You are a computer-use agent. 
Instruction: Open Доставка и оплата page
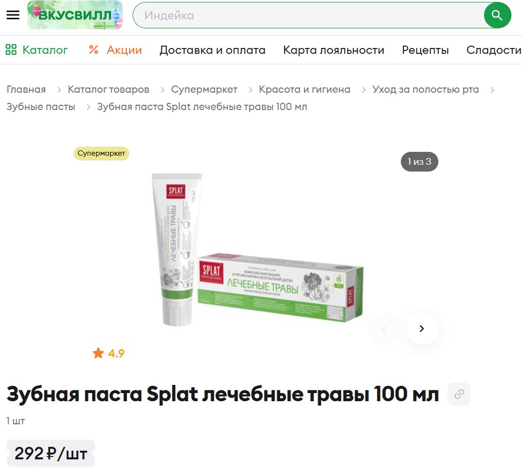[x=213, y=50]
